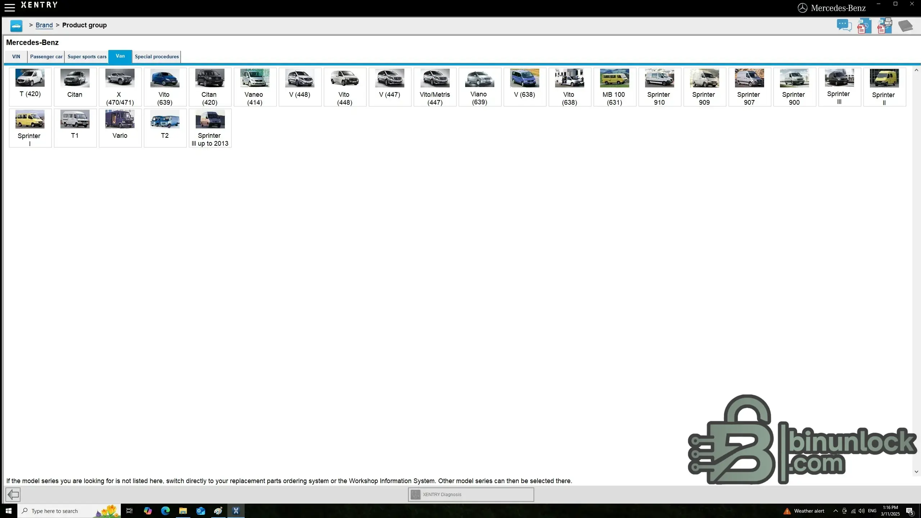Select the Vito (448) van
This screenshot has width=921, height=518.
click(x=345, y=87)
